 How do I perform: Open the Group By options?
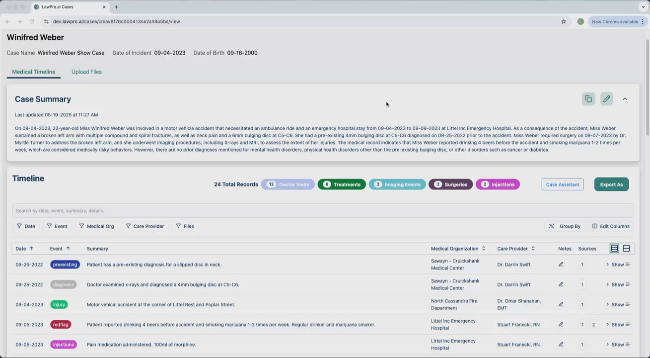pyautogui.click(x=565, y=226)
